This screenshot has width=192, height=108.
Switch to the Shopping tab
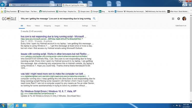(x=47, y=26)
